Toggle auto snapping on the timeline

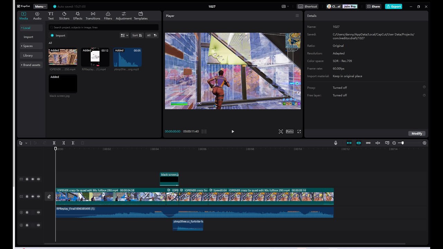(359, 143)
